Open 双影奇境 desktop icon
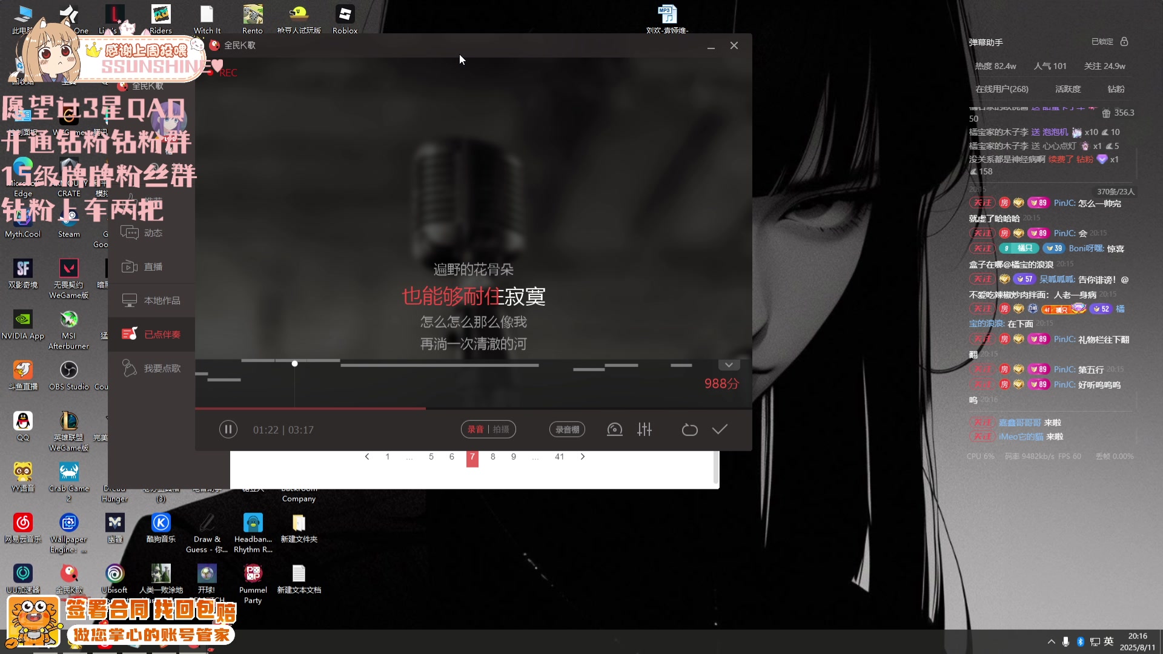The height and width of the screenshot is (654, 1163). (x=23, y=274)
